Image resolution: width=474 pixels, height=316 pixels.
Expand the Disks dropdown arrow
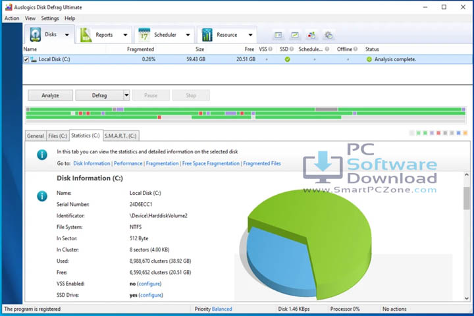(x=66, y=35)
